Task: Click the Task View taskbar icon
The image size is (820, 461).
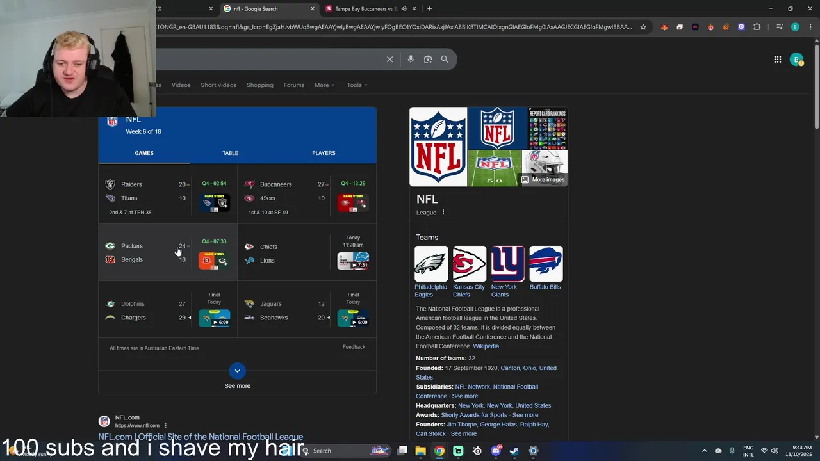Action: [402, 451]
